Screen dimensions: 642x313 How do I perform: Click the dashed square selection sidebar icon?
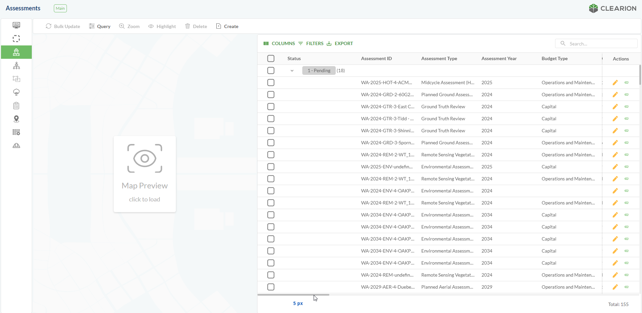coord(16,39)
